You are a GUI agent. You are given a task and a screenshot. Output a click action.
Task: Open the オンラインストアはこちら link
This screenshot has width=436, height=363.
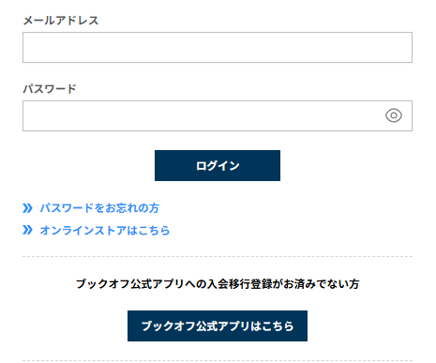tap(105, 231)
